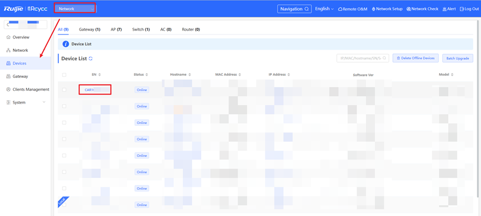Click the Ruijie Reyee logo
Screen dimensions: 481x216
click(x=26, y=9)
